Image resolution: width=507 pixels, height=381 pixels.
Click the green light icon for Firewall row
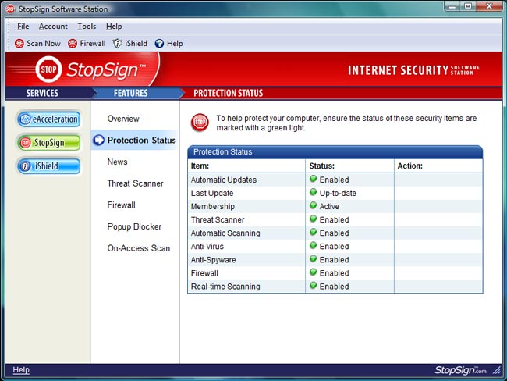click(313, 272)
